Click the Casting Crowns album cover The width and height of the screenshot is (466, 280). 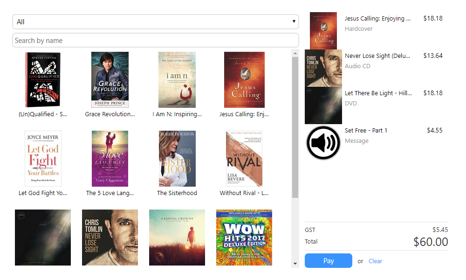click(177, 238)
